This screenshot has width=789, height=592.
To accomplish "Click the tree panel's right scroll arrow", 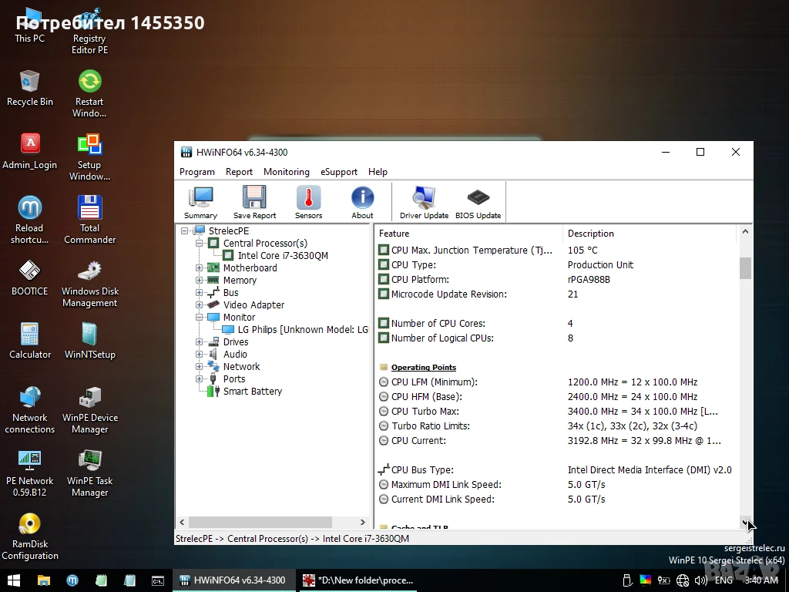I will (362, 522).
